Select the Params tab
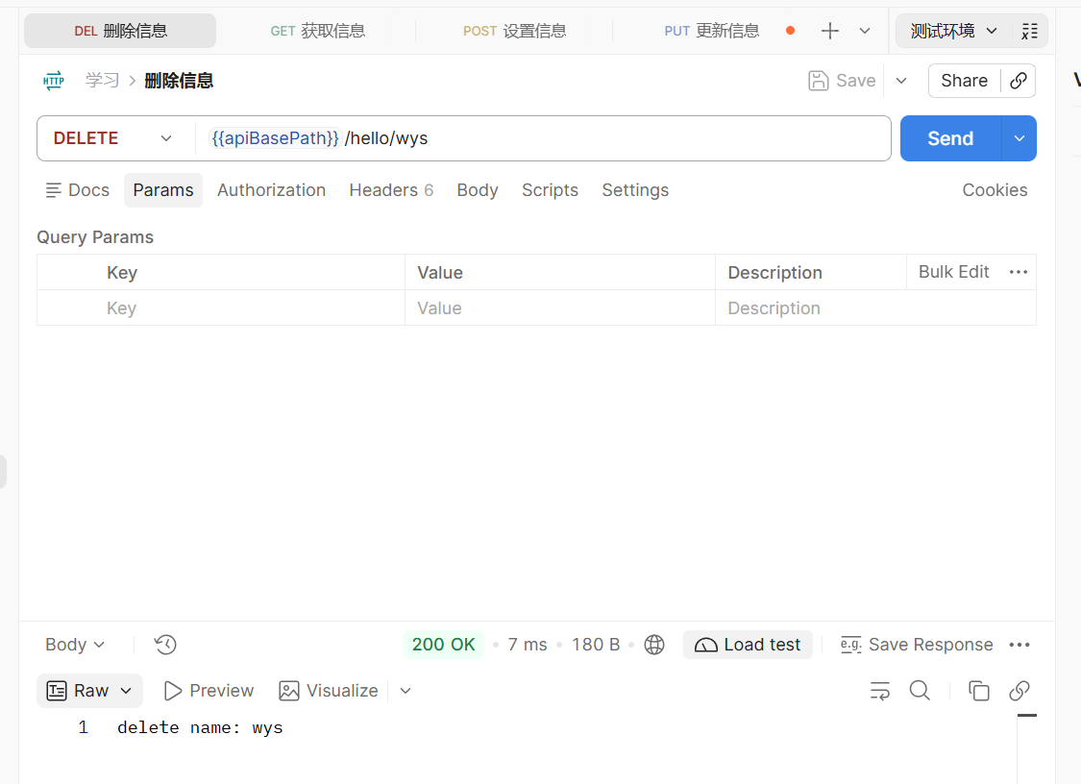The height and width of the screenshot is (784, 1081). tap(163, 190)
